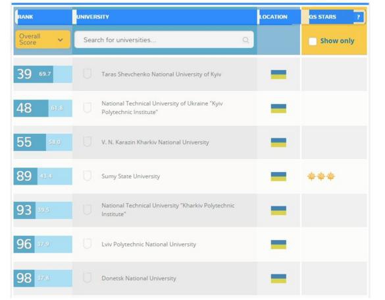
Task: Click rank 48 score bar
Action: click(x=43, y=108)
